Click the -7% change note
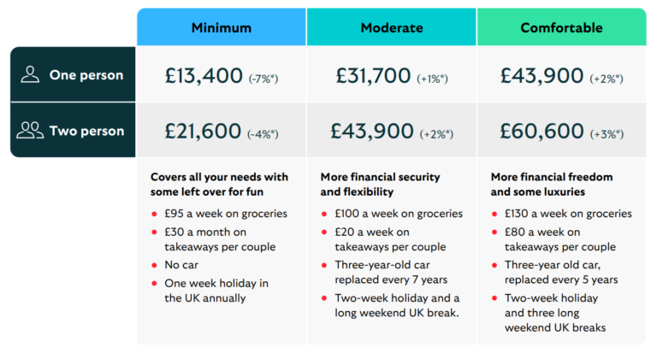The height and width of the screenshot is (353, 657). click(264, 78)
